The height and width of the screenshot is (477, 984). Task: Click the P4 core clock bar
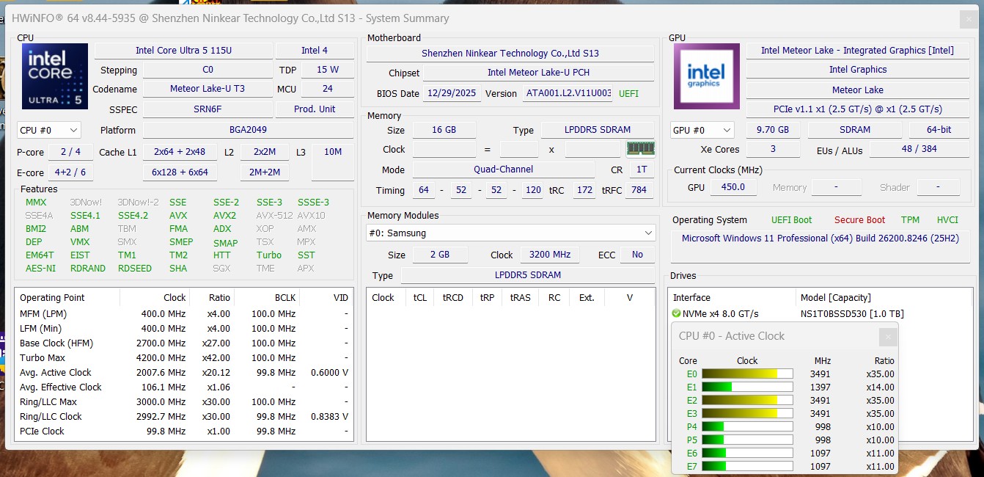click(x=747, y=426)
